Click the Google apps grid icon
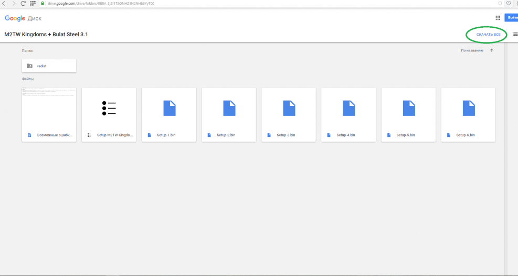 pyautogui.click(x=498, y=17)
